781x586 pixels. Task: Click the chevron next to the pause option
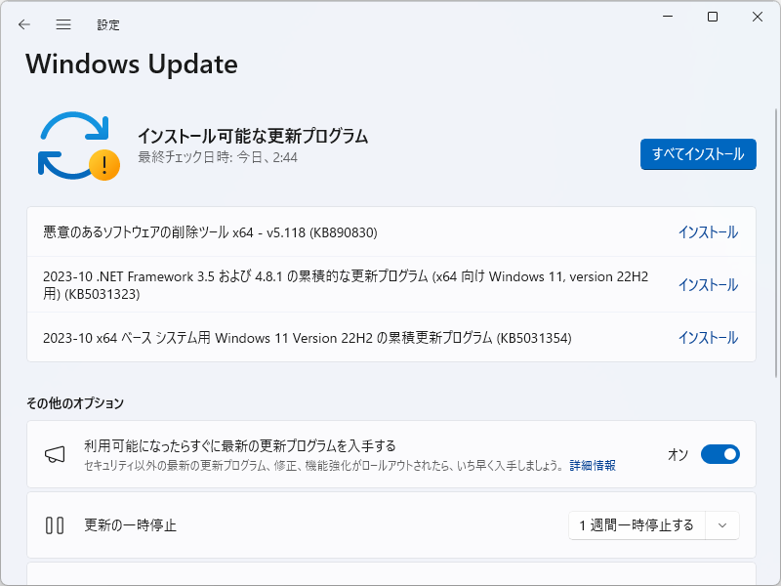721,524
